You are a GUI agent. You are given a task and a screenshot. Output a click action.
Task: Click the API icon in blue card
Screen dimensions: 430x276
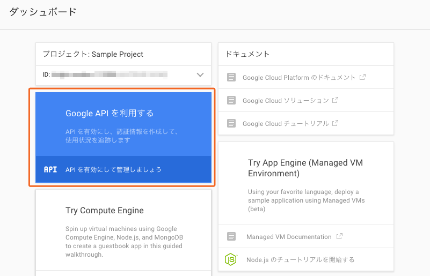coord(50,169)
